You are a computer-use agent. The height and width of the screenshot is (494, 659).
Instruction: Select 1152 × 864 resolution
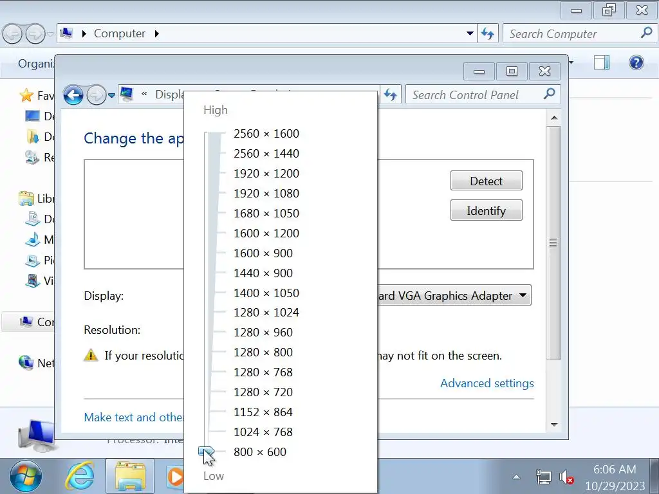point(263,412)
